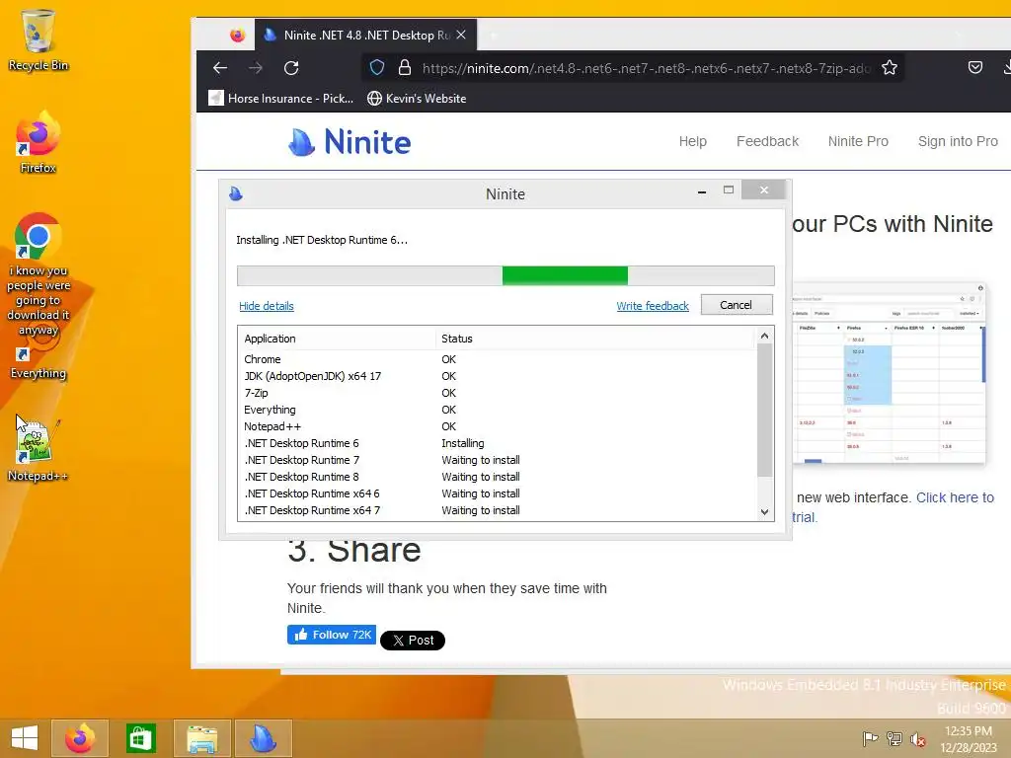Select the JDK (AdoptOpenJDK) x64 17 row
Viewport: 1011px width, 758px height.
click(x=497, y=376)
